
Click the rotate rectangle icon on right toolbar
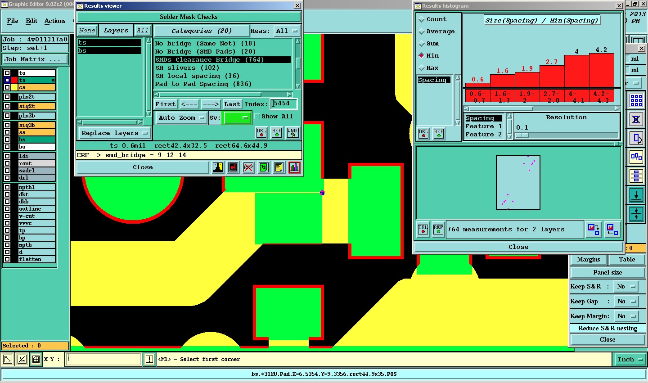[636, 138]
